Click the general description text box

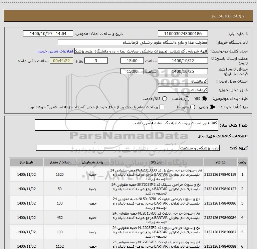tap(126, 125)
